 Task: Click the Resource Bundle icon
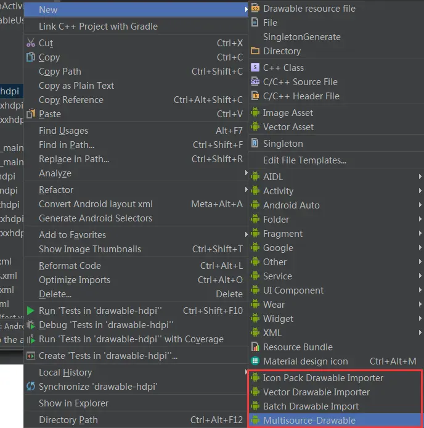[255, 347]
